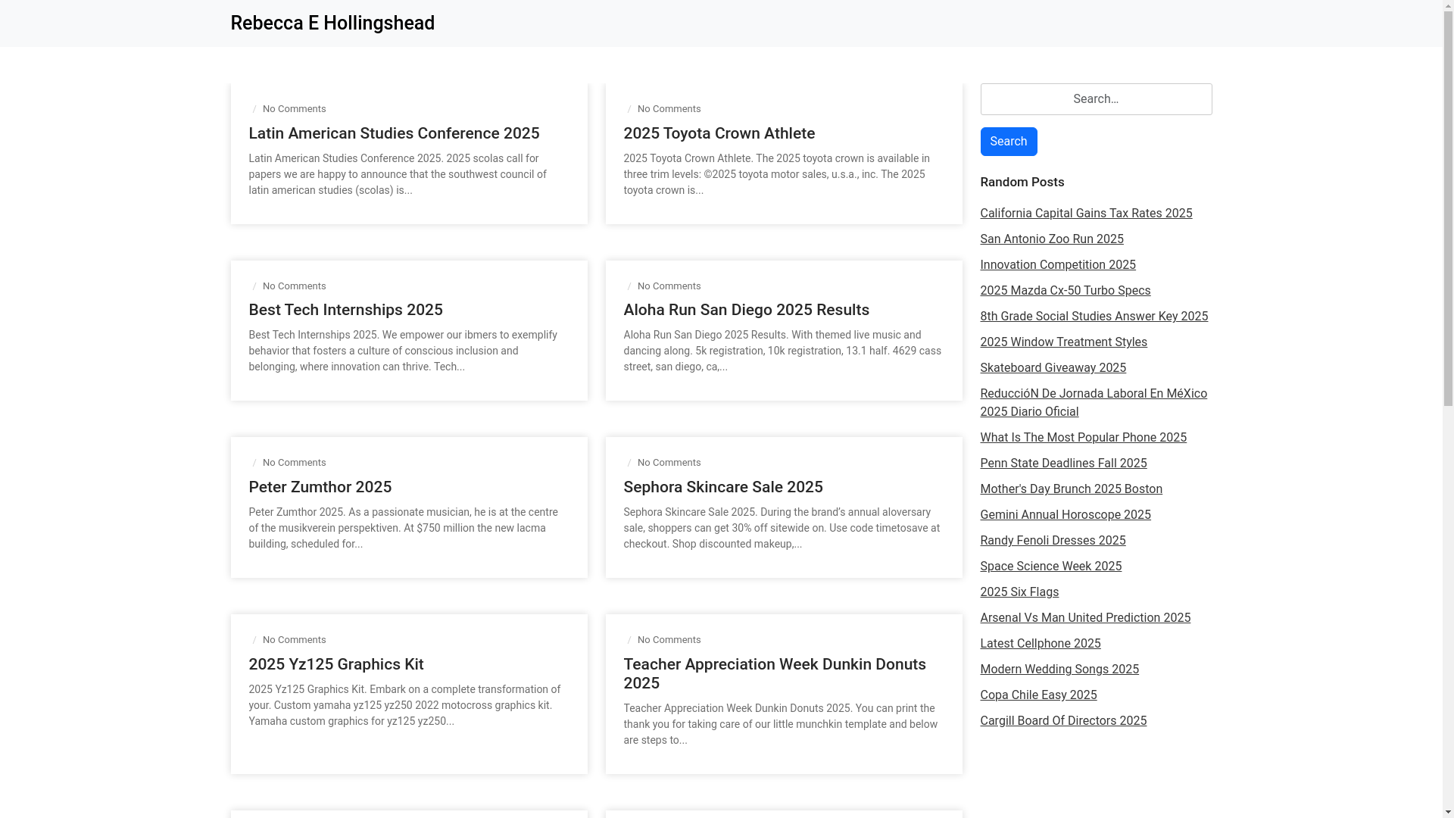This screenshot has height=818, width=1454.
Task: Open 8th Grade Social Studies Answer Key 2025
Action: click(x=1094, y=317)
